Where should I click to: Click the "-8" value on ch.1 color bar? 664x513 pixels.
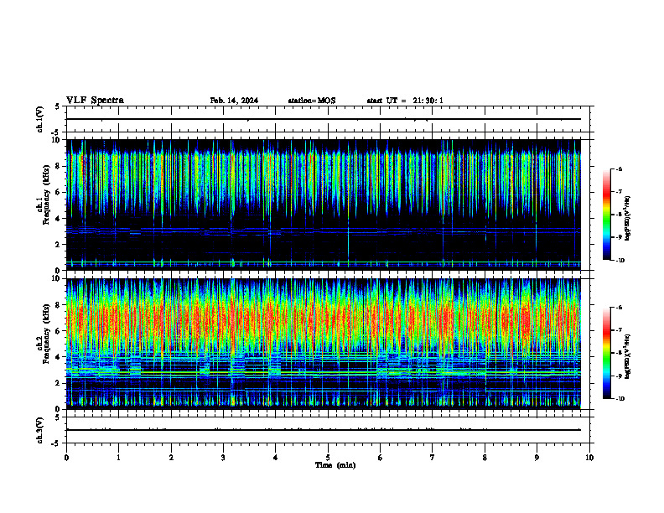620,215
